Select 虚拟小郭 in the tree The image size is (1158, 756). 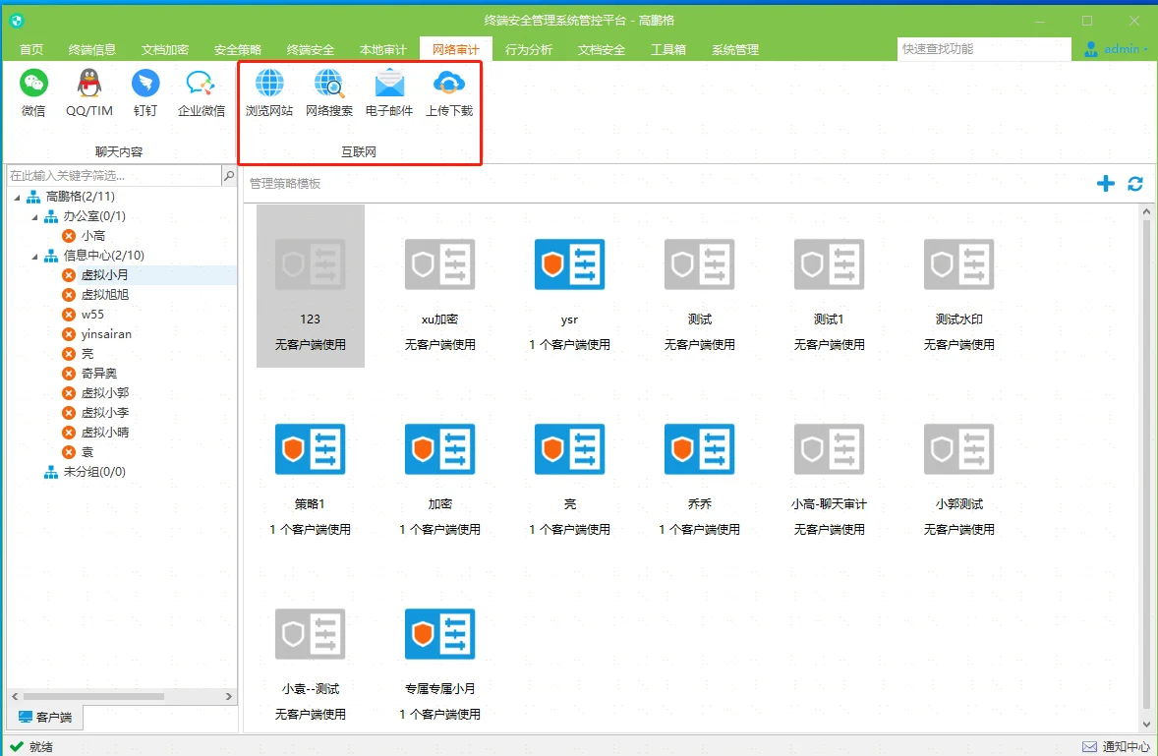[104, 393]
